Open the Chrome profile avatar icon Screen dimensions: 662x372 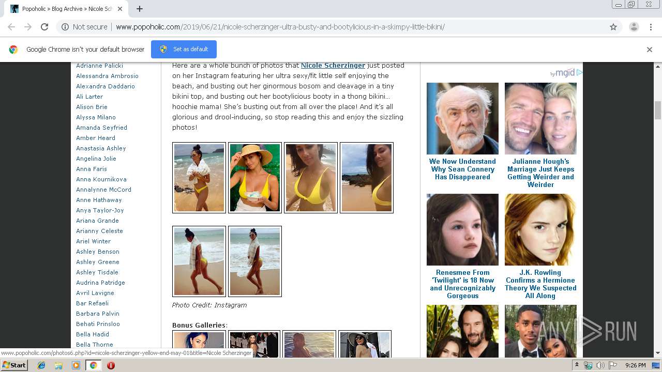[634, 27]
